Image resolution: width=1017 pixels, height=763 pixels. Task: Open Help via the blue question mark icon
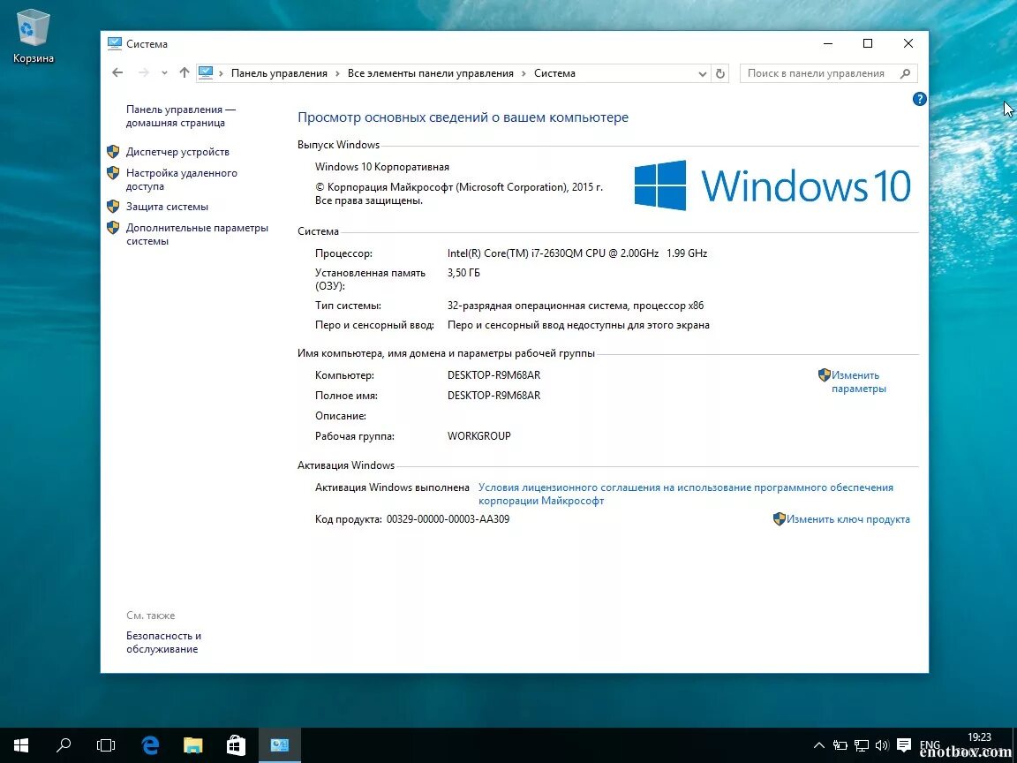pyautogui.click(x=919, y=99)
